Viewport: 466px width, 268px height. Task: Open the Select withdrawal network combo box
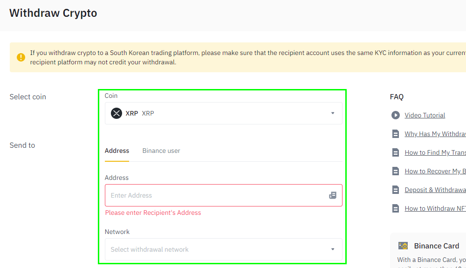[224, 249]
